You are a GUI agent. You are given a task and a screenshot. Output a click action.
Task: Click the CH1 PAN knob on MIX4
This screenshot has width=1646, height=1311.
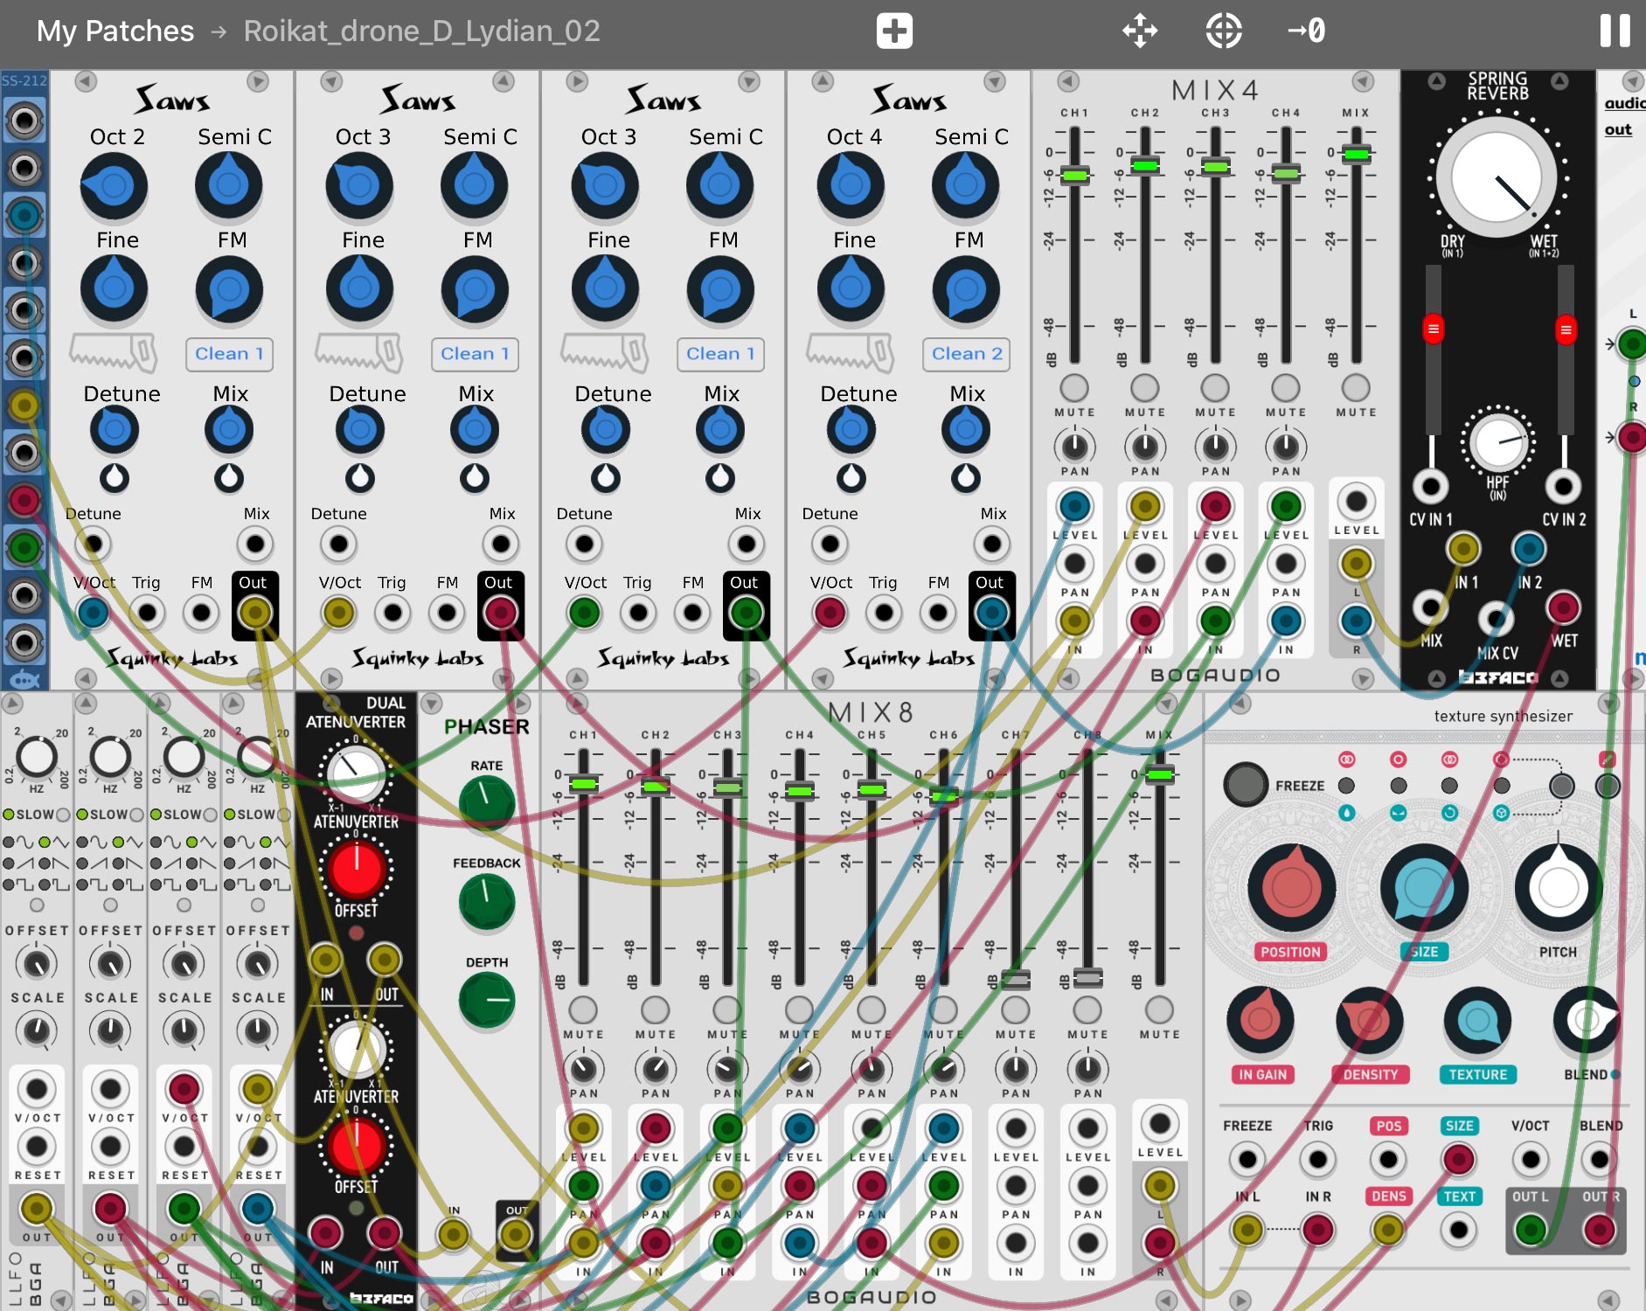click(1074, 447)
